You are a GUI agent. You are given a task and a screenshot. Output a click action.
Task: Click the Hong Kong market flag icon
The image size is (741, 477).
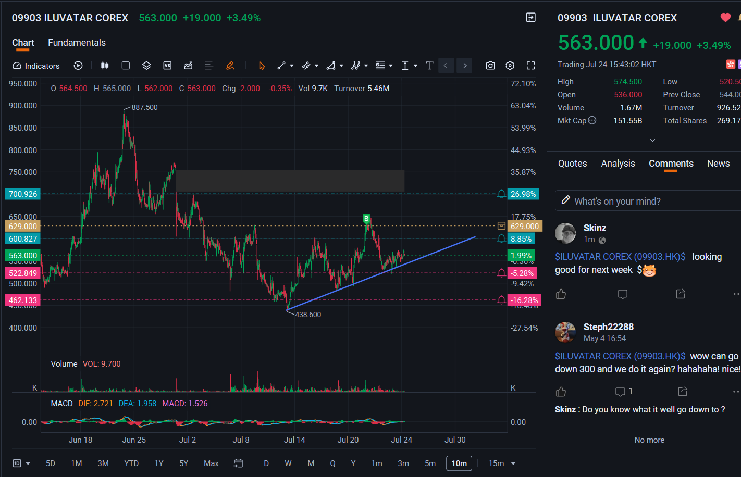pos(731,64)
